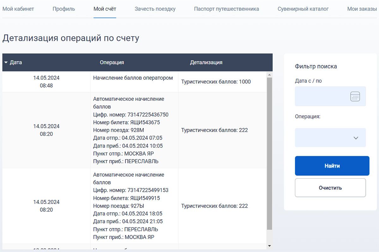Click the Операция column header
Viewport: 379px width, 252px height.
112,62
